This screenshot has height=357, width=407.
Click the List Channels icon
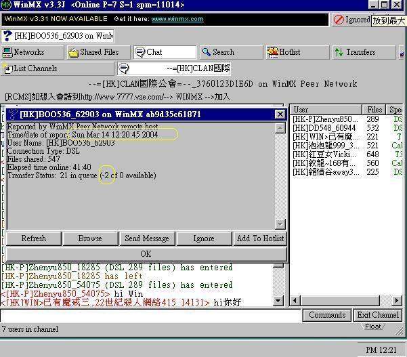[7, 68]
